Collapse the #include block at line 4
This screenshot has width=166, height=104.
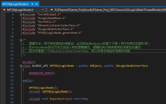pyautogui.click(x=21, y=14)
